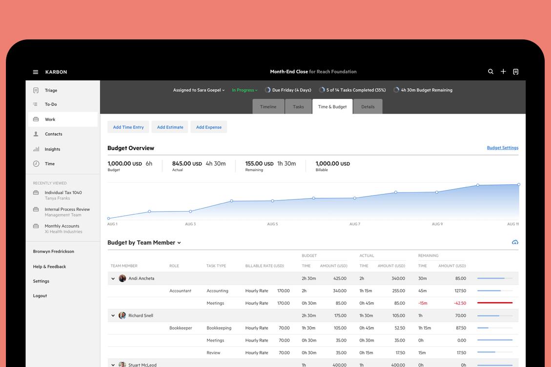This screenshot has height=367, width=551.
Task: Click the chart point at AUG 11
Action: pyautogui.click(x=519, y=185)
